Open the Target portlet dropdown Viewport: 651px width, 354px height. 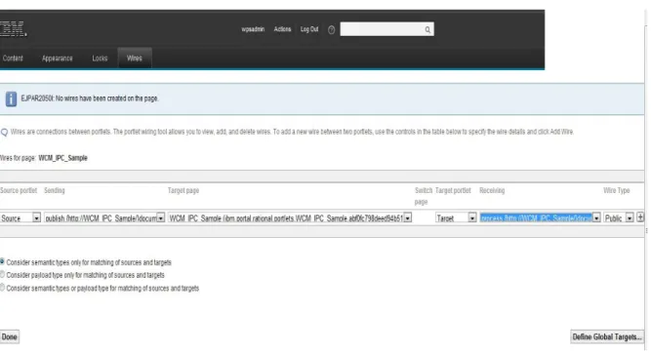coord(456,217)
